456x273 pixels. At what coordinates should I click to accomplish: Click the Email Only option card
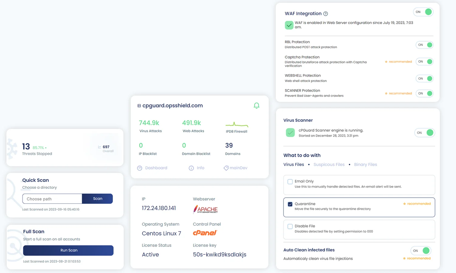pyautogui.click(x=359, y=185)
